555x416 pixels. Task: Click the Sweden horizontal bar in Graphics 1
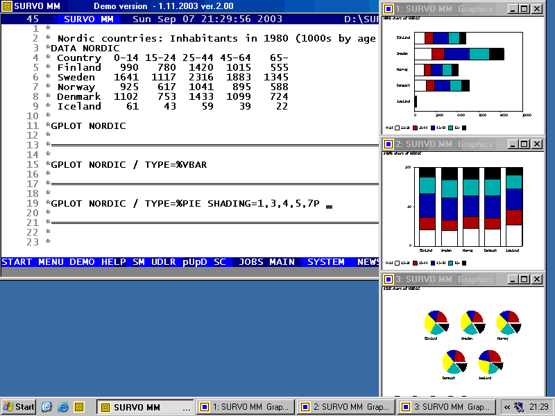point(459,54)
